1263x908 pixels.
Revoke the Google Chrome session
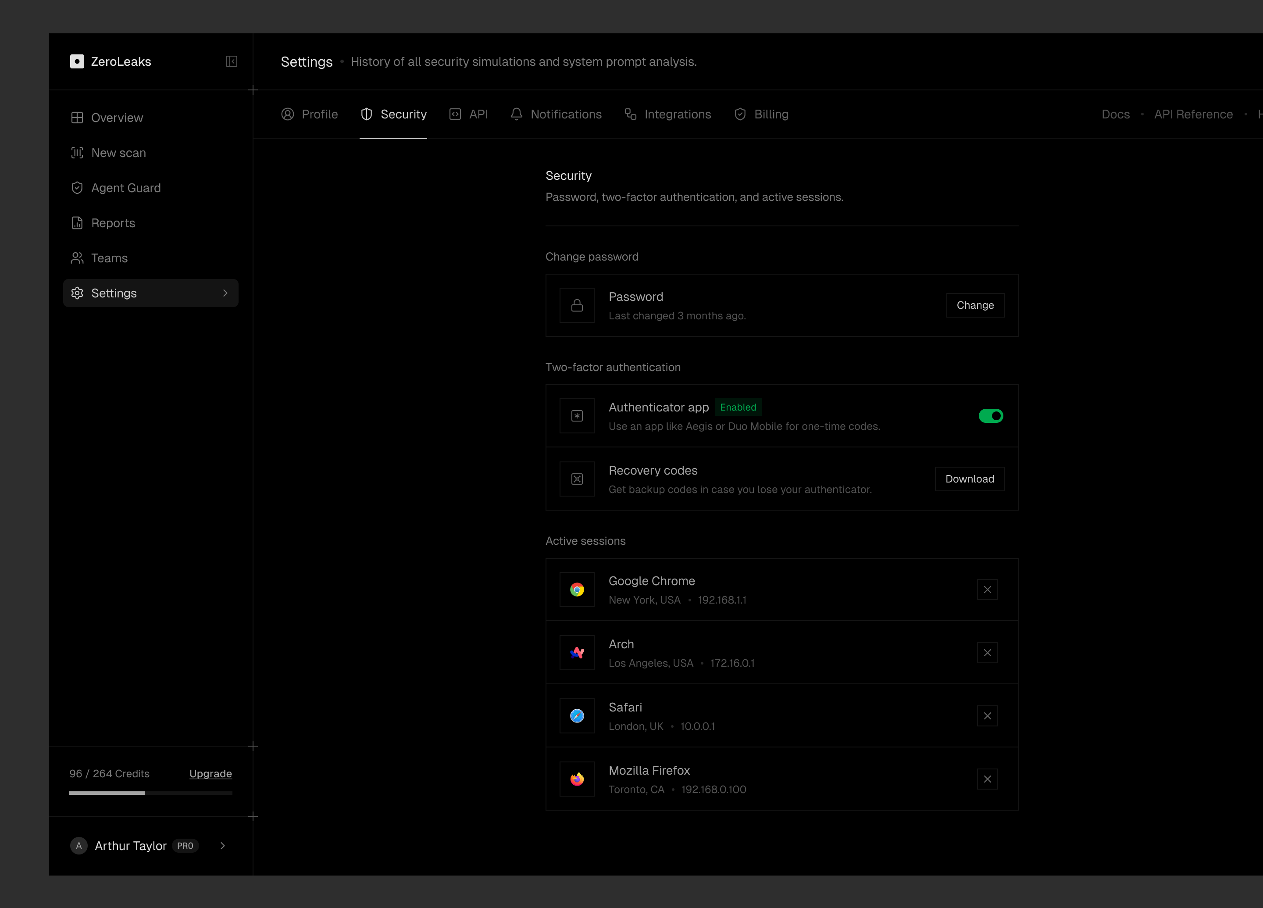987,590
